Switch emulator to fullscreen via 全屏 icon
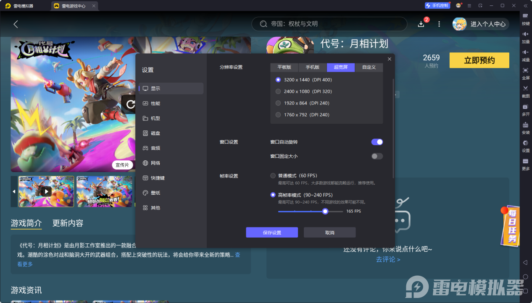Viewport: 532px width, 303px height. point(525,74)
